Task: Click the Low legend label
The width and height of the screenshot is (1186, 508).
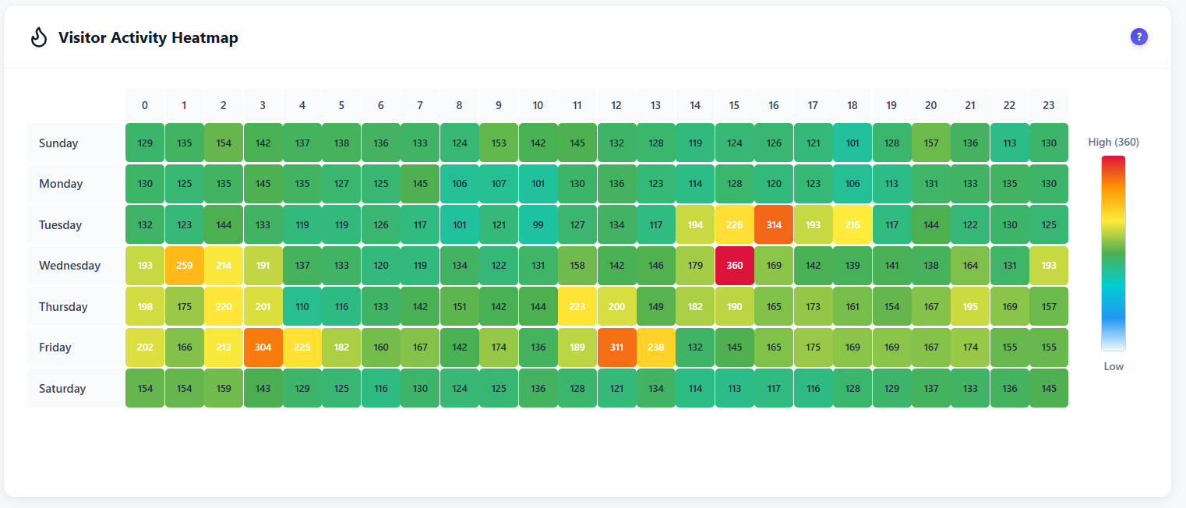Action: 1113,366
